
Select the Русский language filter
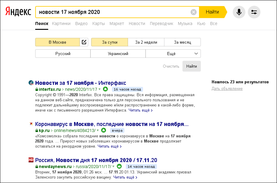click(63, 53)
